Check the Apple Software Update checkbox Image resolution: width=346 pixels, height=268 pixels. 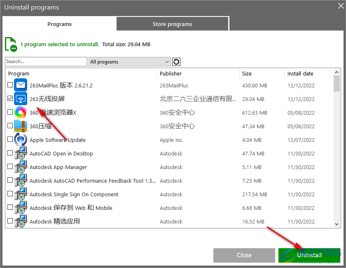click(10, 139)
